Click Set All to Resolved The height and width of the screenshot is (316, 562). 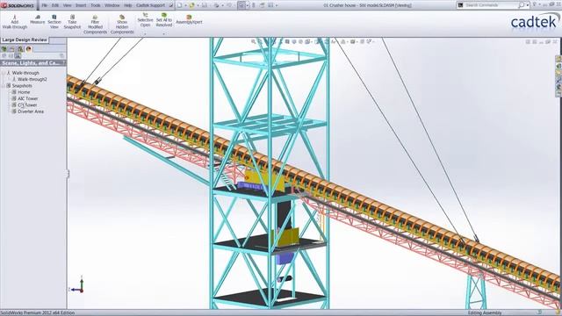point(164,20)
